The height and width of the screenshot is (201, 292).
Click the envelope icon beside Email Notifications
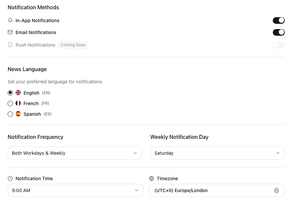tap(10, 32)
